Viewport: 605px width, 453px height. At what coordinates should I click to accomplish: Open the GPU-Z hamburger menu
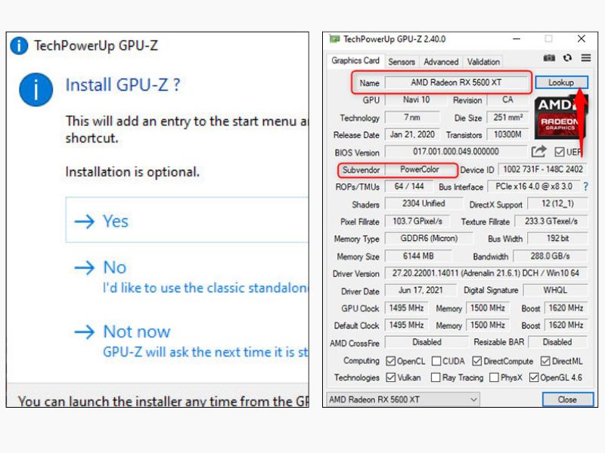585,59
